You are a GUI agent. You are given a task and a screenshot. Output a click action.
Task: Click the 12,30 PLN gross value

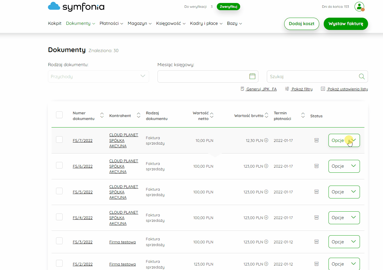click(254, 140)
